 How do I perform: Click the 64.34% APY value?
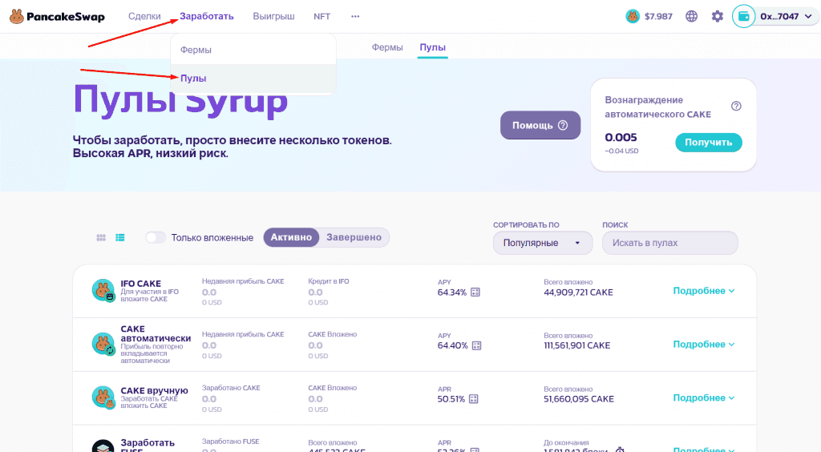point(452,293)
